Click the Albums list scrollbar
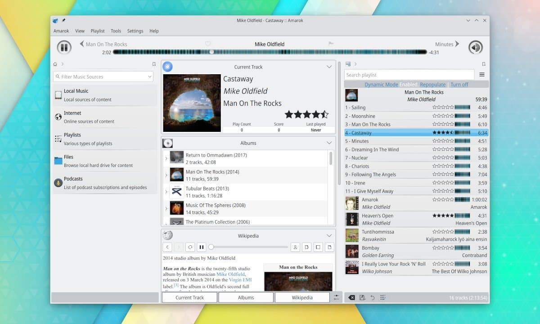 click(331, 158)
